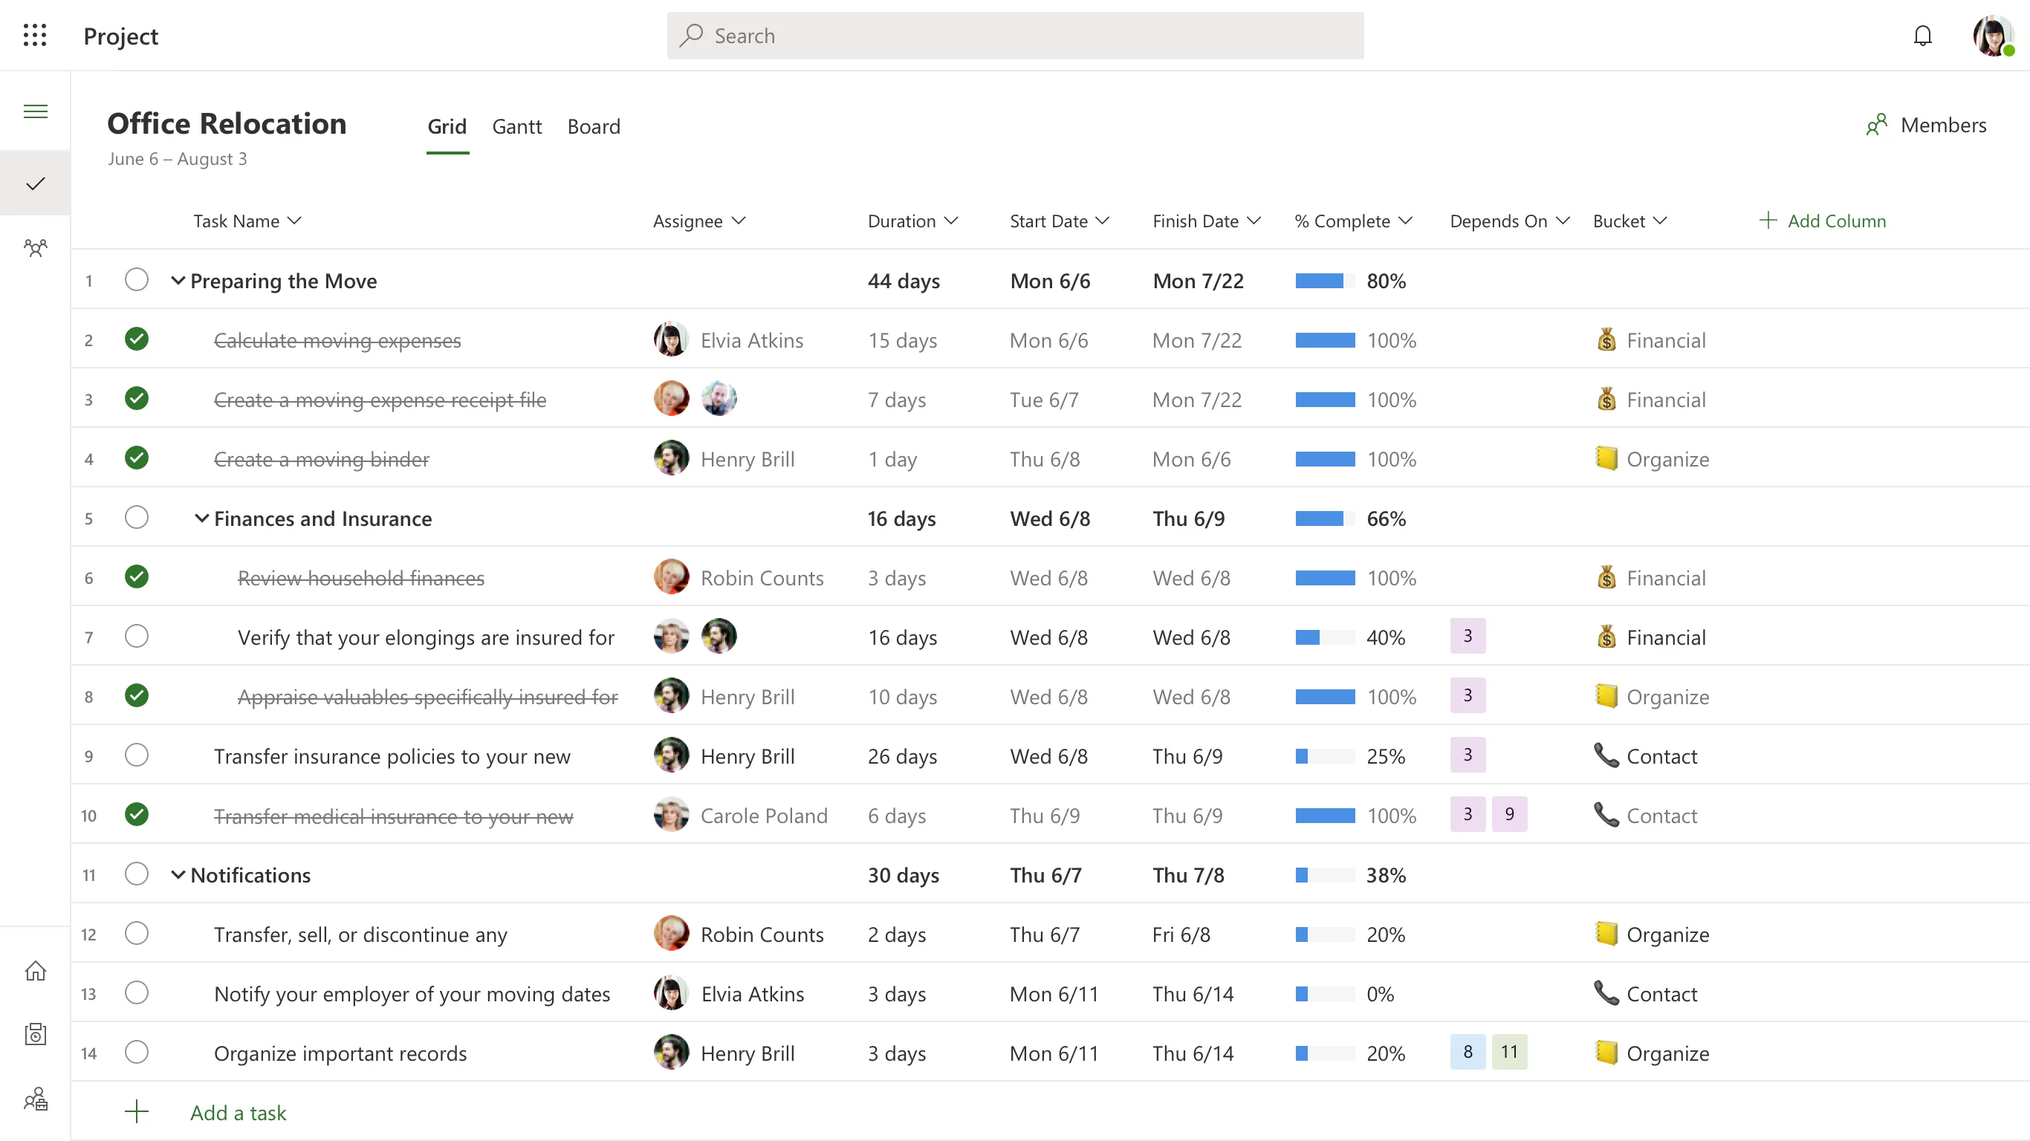Collapse the Notifications group
2030x1141 pixels.
pos(178,874)
